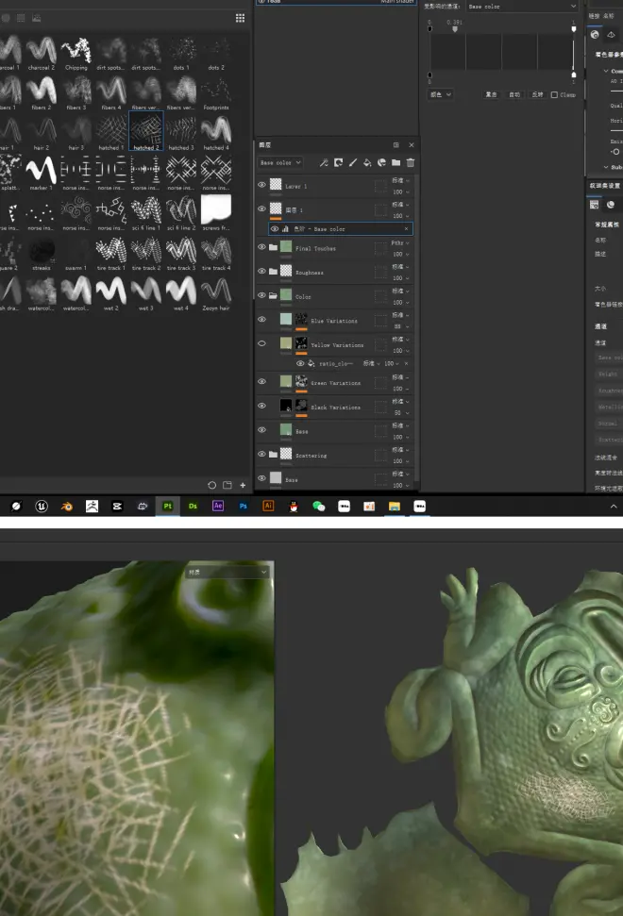Show the Yellow Variations layer
The image size is (623, 916).
pos(261,343)
